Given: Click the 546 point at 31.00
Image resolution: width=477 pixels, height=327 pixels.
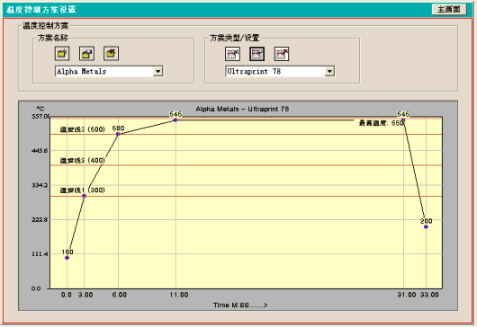Looking at the screenshot, I should 403,120.
